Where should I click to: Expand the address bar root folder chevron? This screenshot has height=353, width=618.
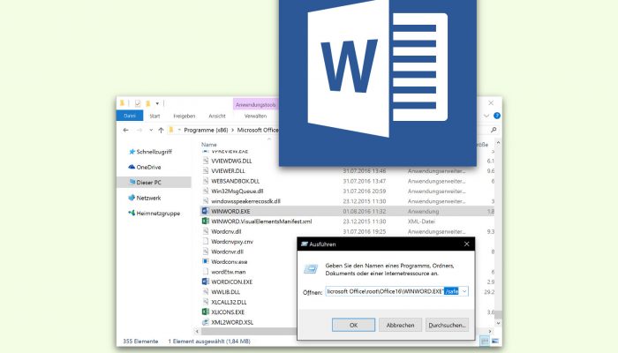pyautogui.click(x=179, y=130)
